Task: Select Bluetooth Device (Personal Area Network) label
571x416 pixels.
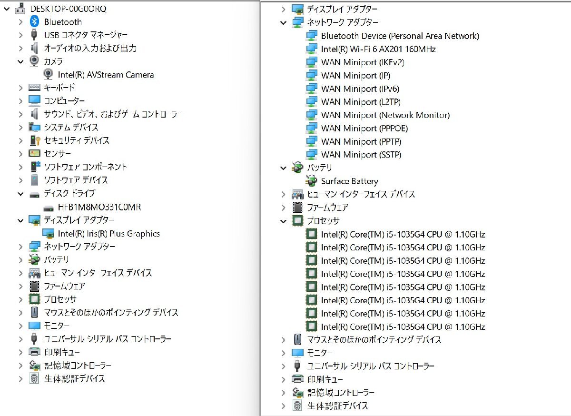Action: [400, 36]
